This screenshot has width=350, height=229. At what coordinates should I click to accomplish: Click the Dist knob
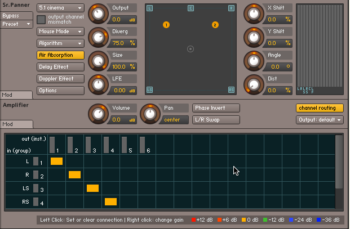coord(254,84)
